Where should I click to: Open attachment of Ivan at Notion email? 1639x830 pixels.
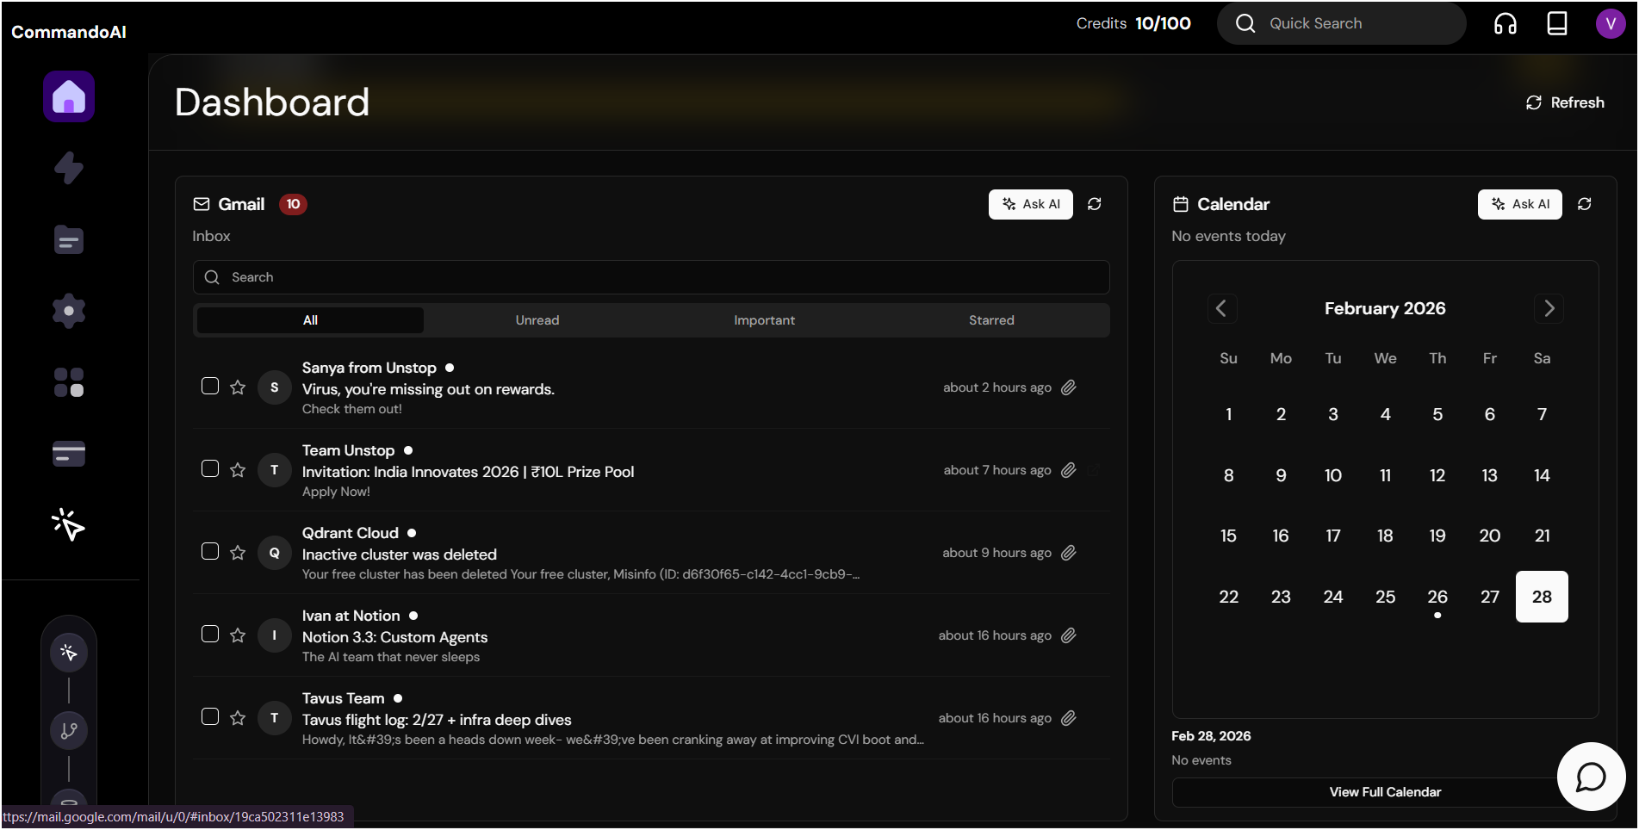[x=1069, y=635]
